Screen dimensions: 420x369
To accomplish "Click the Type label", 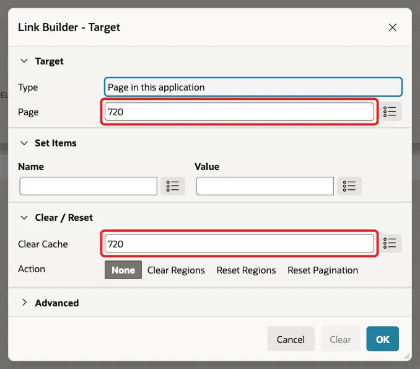I will click(28, 87).
